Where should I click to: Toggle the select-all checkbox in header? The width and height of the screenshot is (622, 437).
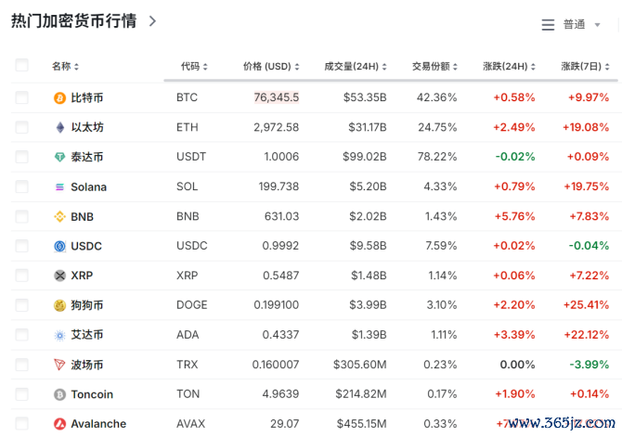pos(22,66)
